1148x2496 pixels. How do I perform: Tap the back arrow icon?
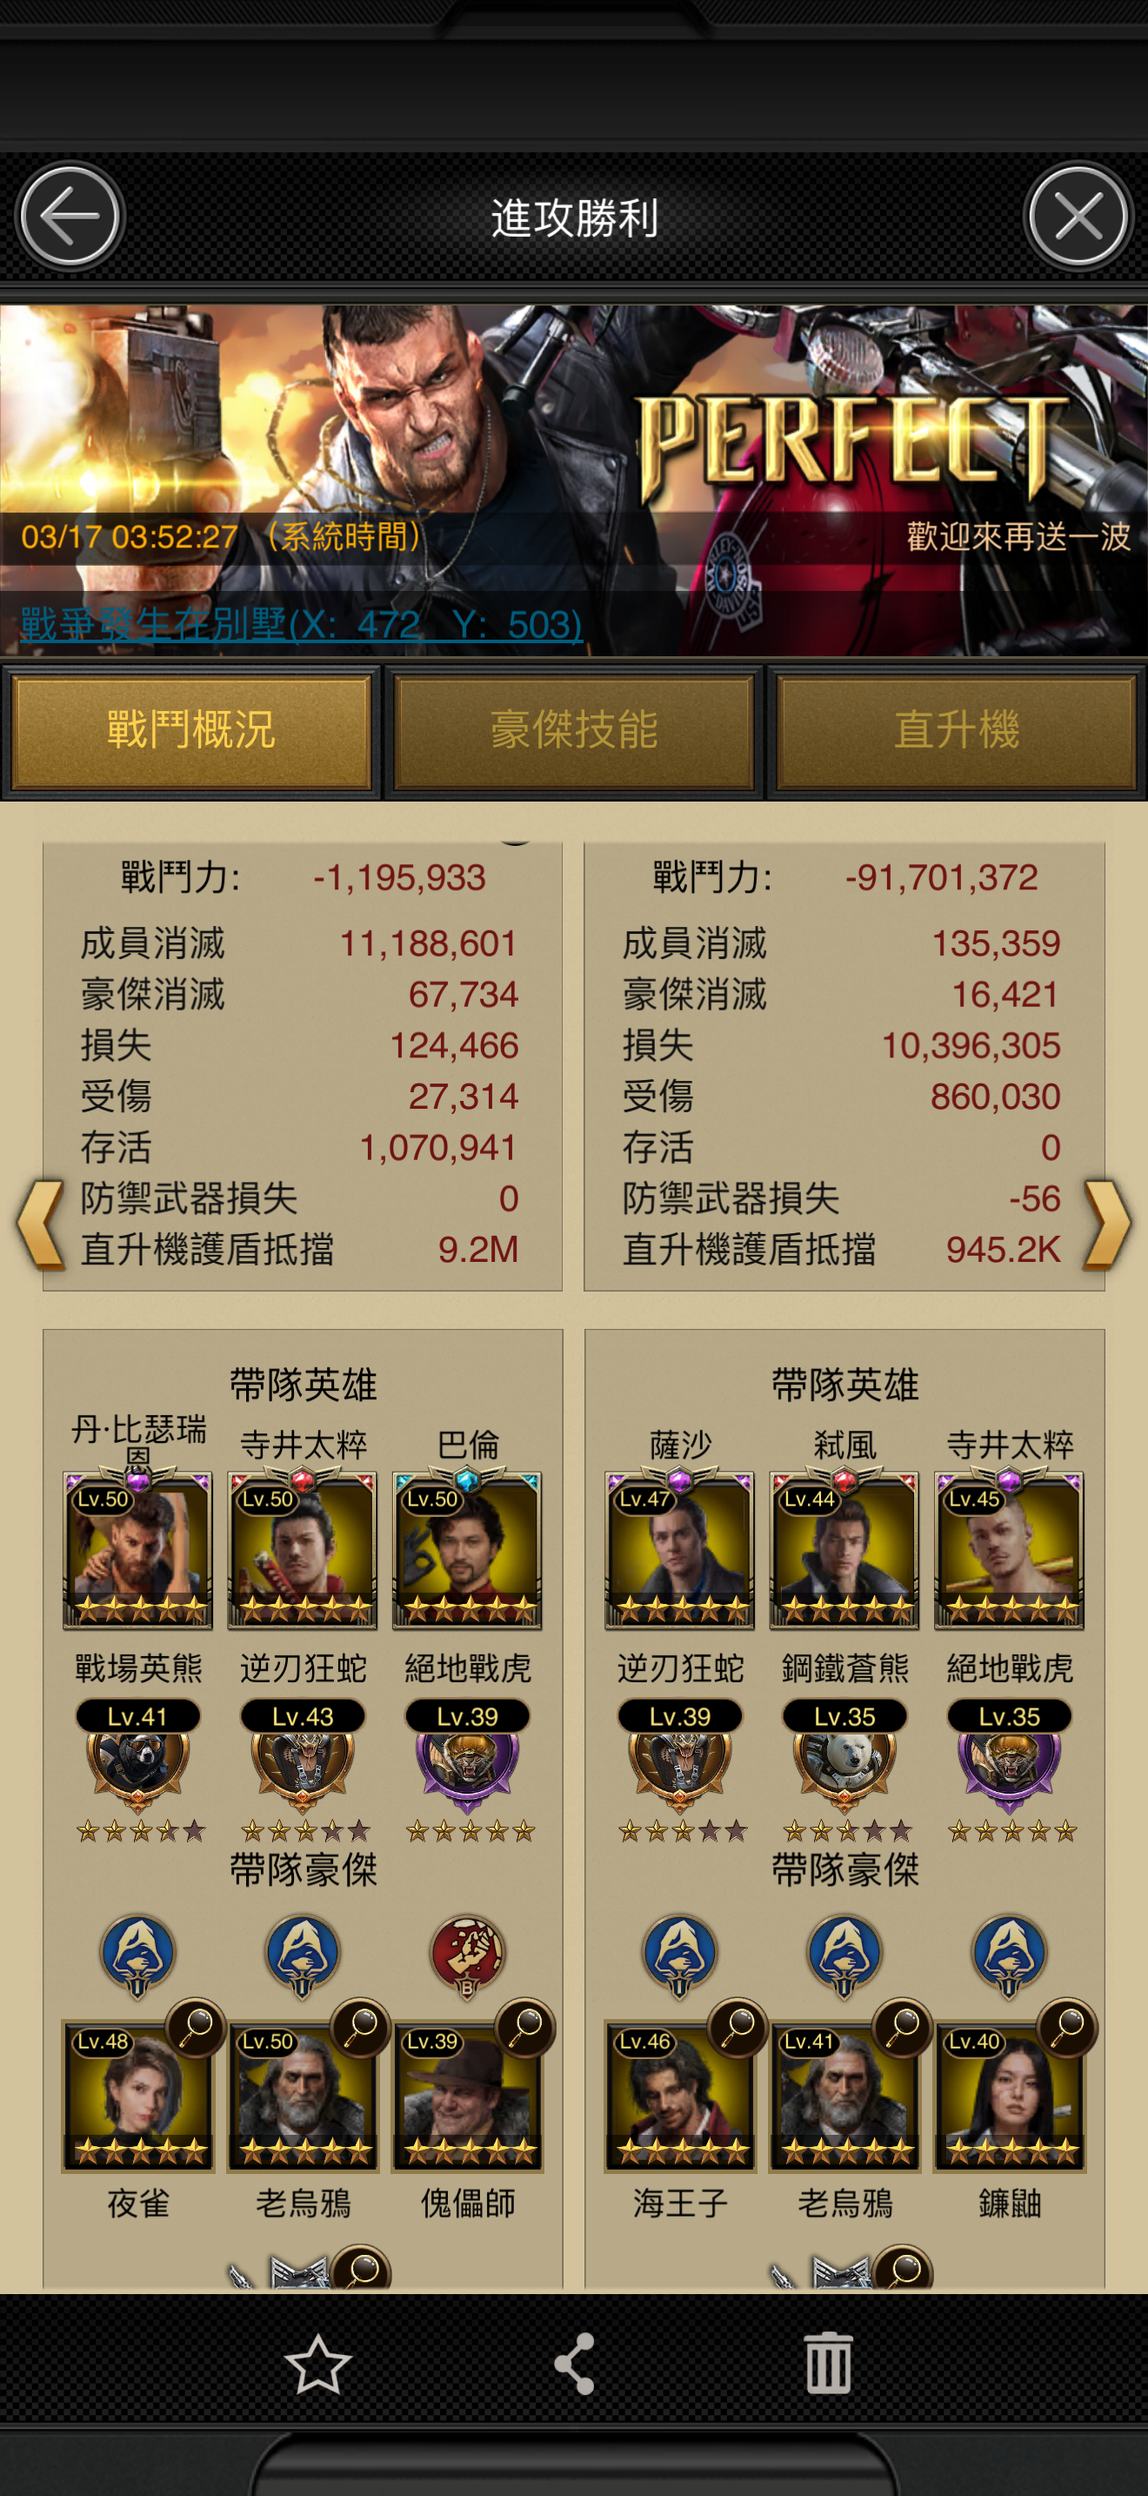pyautogui.click(x=70, y=216)
